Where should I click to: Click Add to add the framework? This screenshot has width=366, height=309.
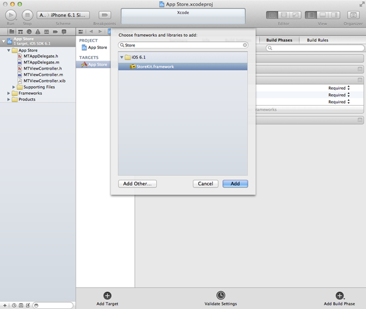point(235,184)
